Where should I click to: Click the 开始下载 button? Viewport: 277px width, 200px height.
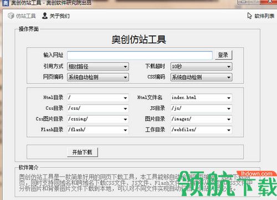(x=83, y=152)
